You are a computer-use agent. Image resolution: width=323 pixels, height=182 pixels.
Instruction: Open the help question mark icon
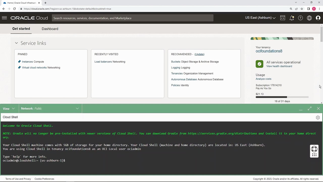[300, 18]
